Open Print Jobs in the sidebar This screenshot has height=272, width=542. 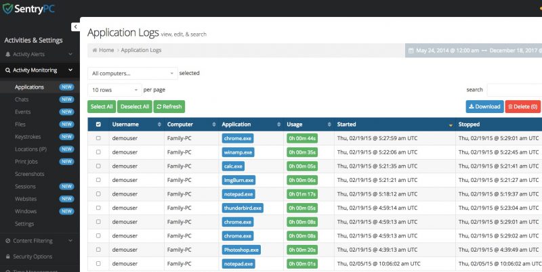click(x=26, y=162)
